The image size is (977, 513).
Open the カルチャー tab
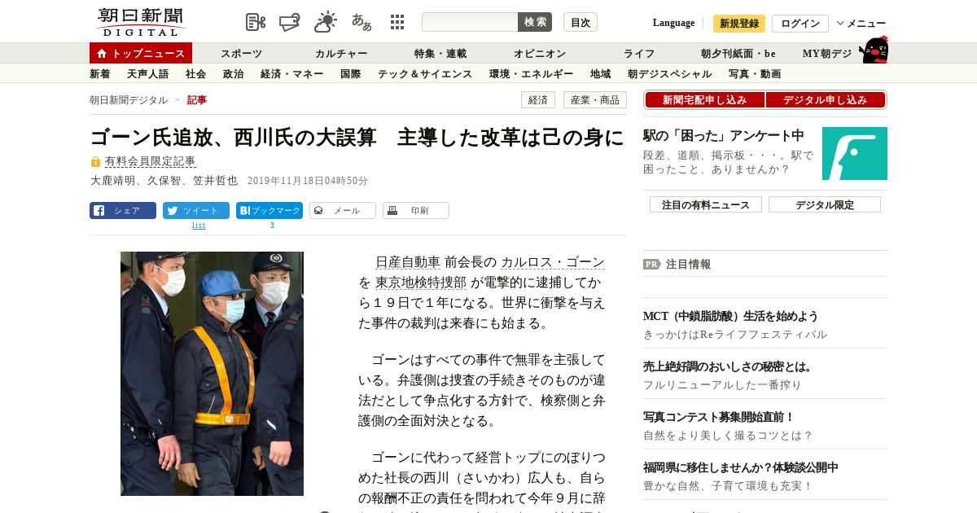click(x=341, y=54)
